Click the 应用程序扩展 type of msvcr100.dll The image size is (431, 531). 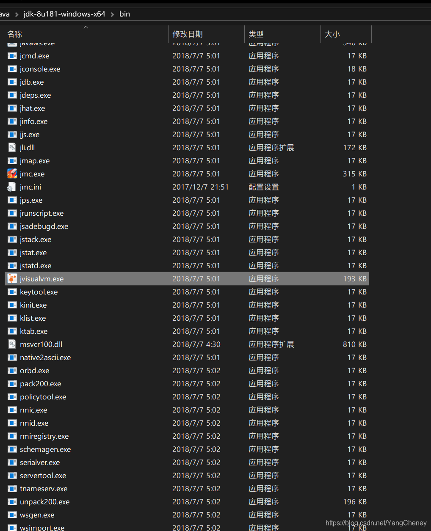[271, 344]
